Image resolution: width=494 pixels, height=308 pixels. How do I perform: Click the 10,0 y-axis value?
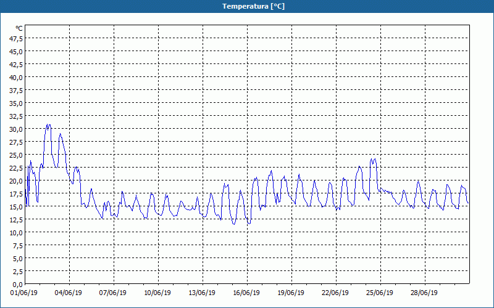[16, 233]
